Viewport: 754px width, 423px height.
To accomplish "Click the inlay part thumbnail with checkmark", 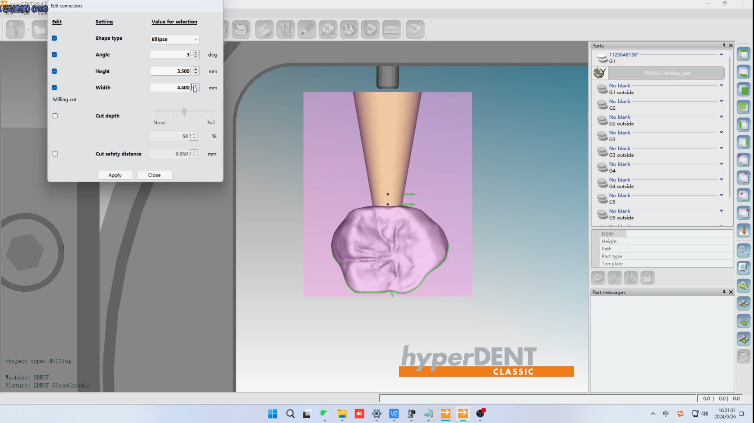I will point(599,73).
